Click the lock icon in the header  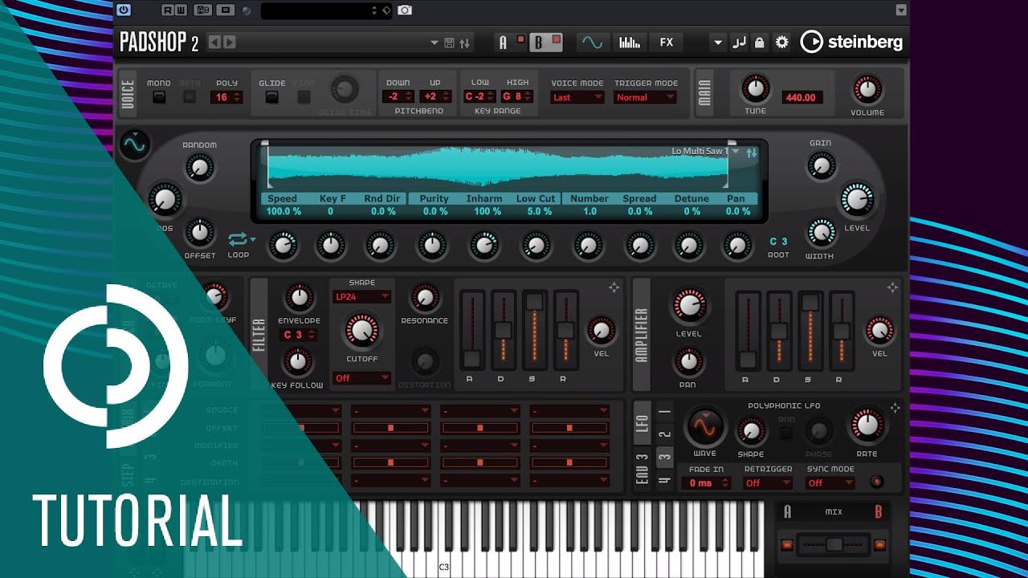point(760,43)
